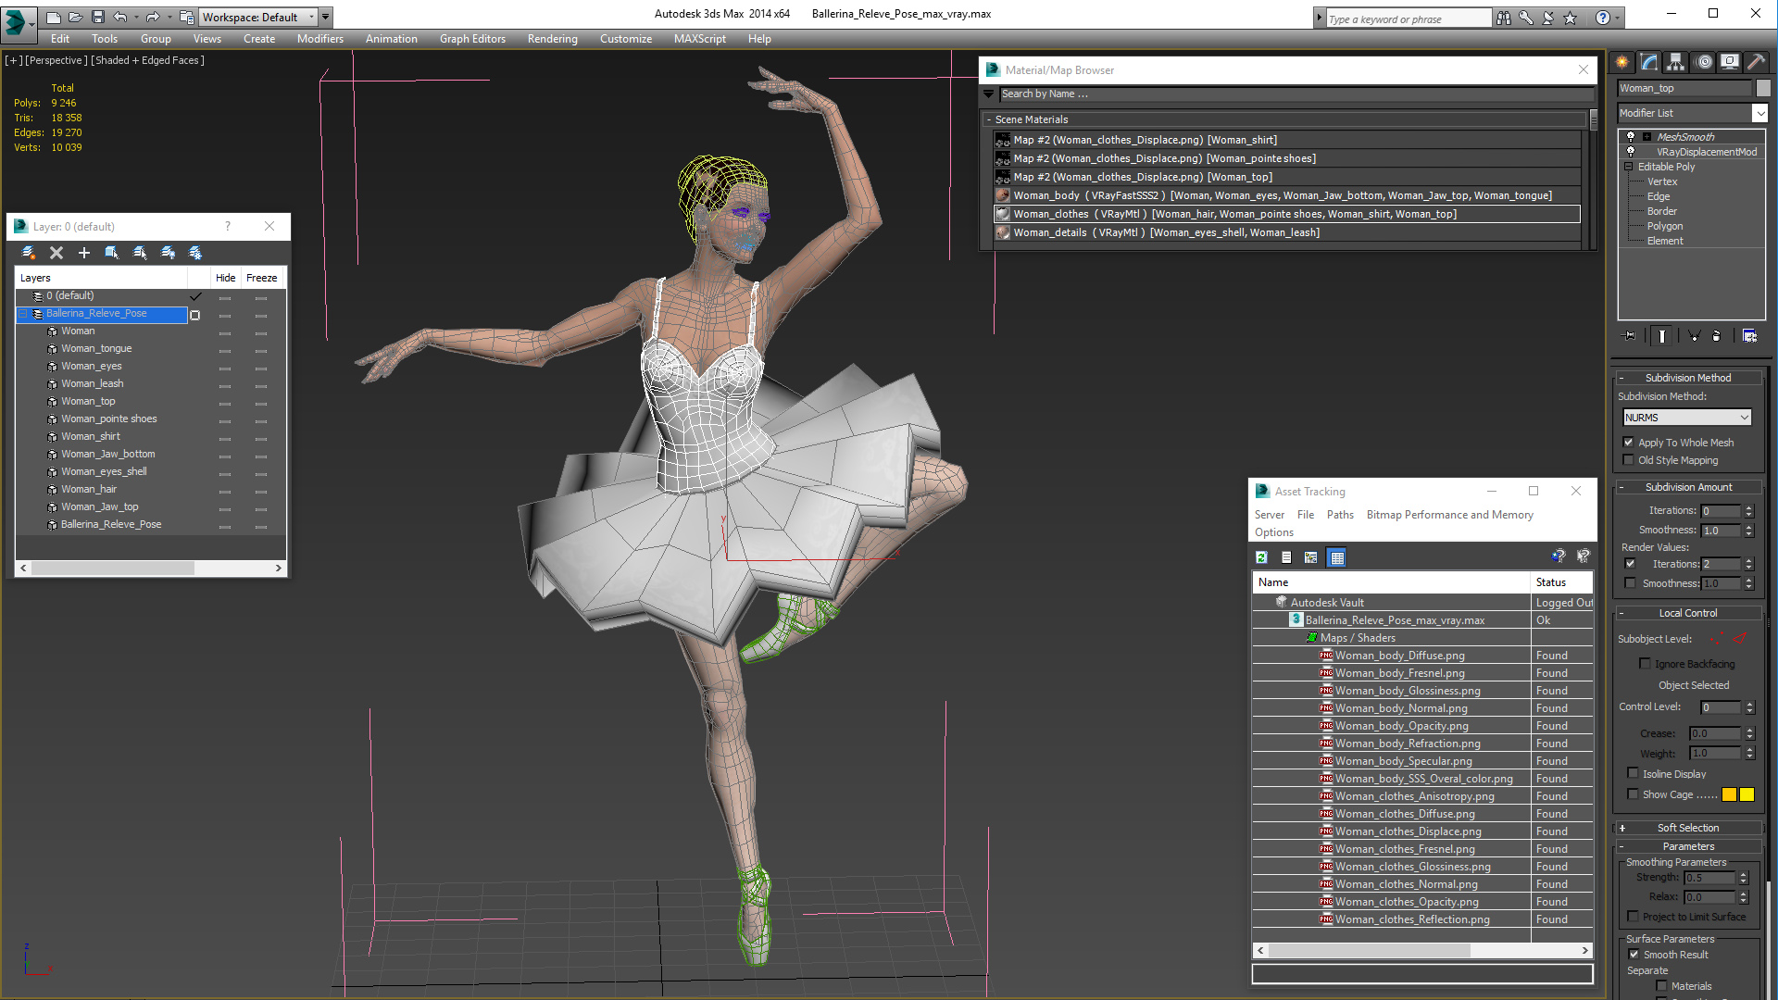
Task: Open the Paths menu in Asset Tracking
Action: pyautogui.click(x=1340, y=515)
